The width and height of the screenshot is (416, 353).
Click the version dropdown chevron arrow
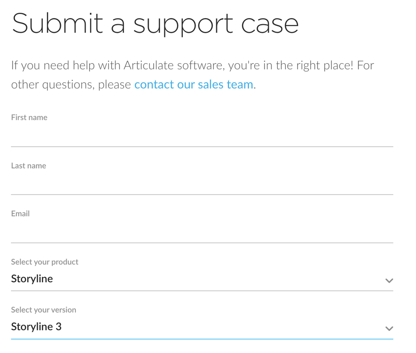point(389,328)
